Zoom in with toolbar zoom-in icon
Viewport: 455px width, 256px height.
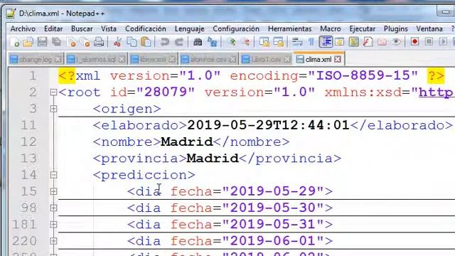click(x=231, y=42)
